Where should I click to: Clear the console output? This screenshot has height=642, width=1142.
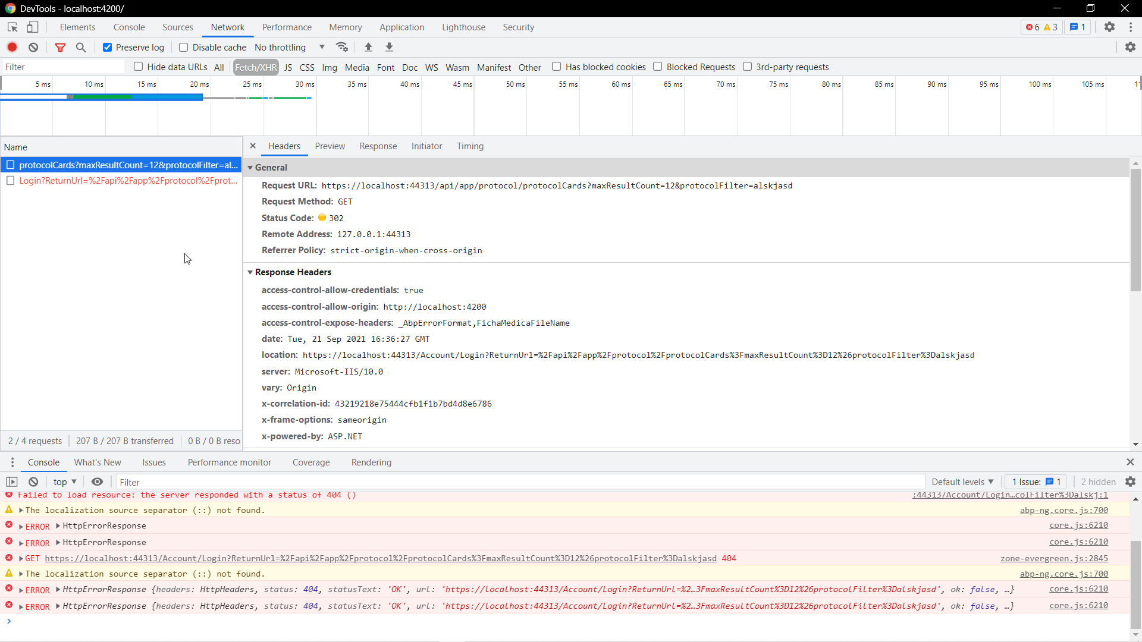33,481
